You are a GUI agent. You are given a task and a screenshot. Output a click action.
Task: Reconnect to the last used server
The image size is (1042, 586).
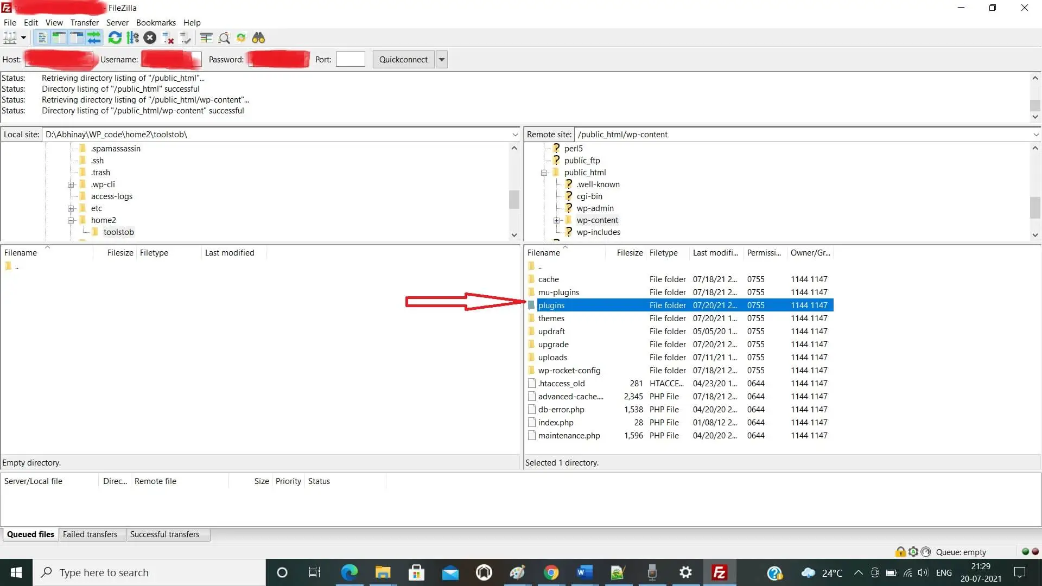186,38
